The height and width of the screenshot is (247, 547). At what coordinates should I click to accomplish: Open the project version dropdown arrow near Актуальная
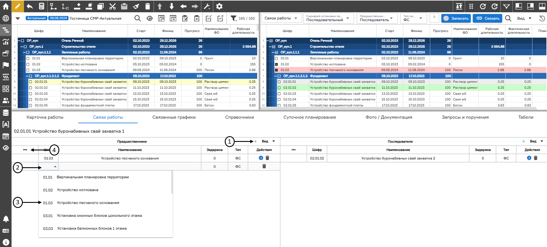18,18
